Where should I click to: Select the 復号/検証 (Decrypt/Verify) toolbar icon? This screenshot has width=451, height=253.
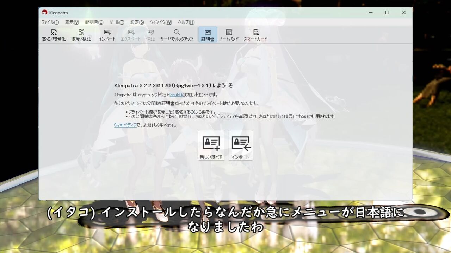81,34
